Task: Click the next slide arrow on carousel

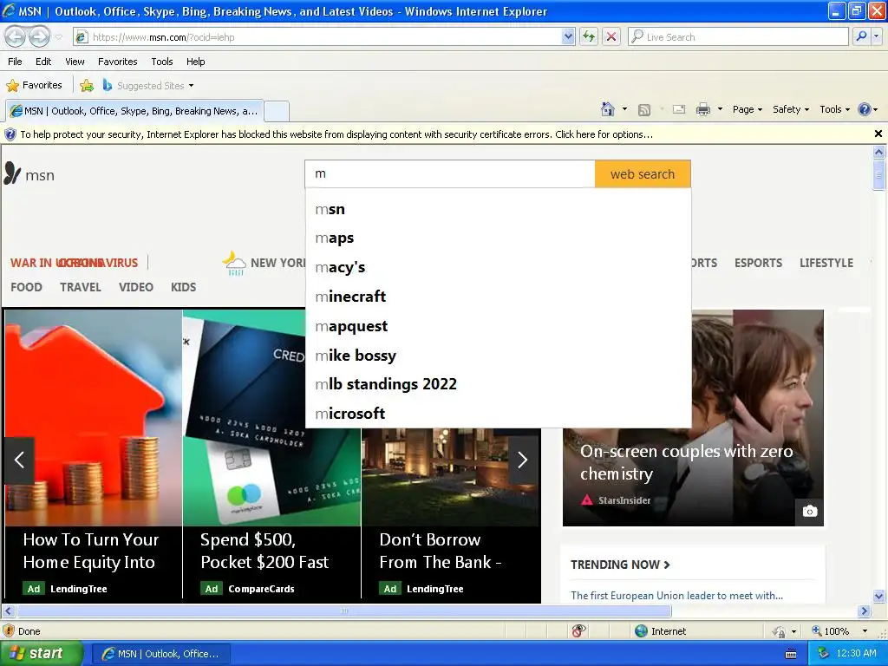Action: [x=523, y=460]
